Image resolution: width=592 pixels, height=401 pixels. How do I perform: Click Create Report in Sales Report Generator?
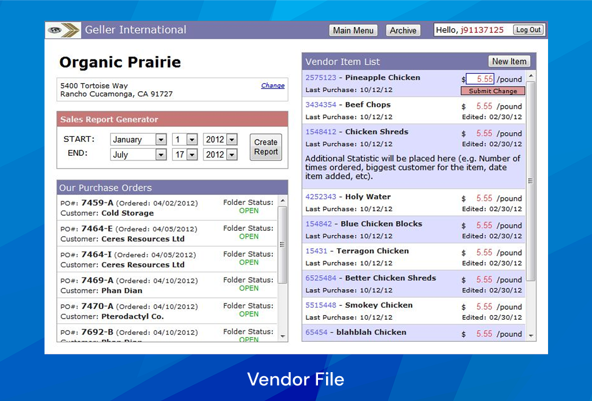(x=265, y=147)
